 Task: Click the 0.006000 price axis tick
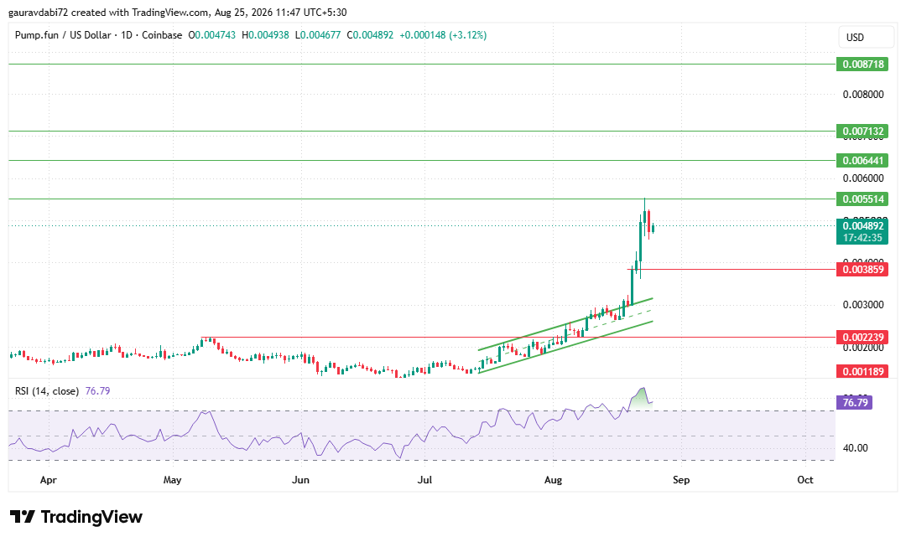pos(863,178)
